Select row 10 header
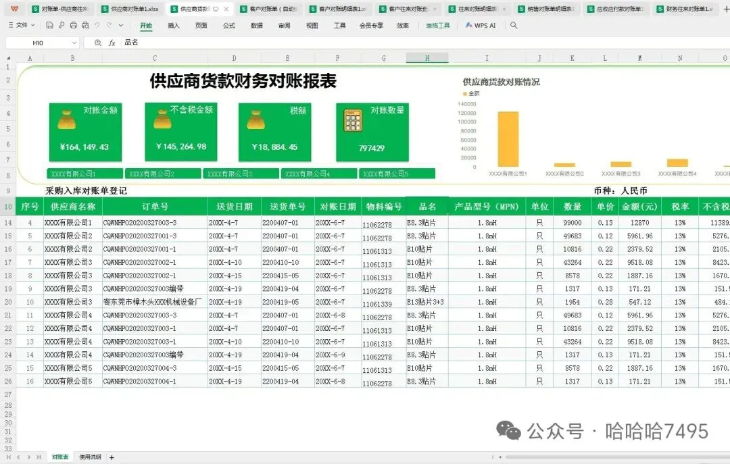This screenshot has width=730, height=464. tap(8, 207)
